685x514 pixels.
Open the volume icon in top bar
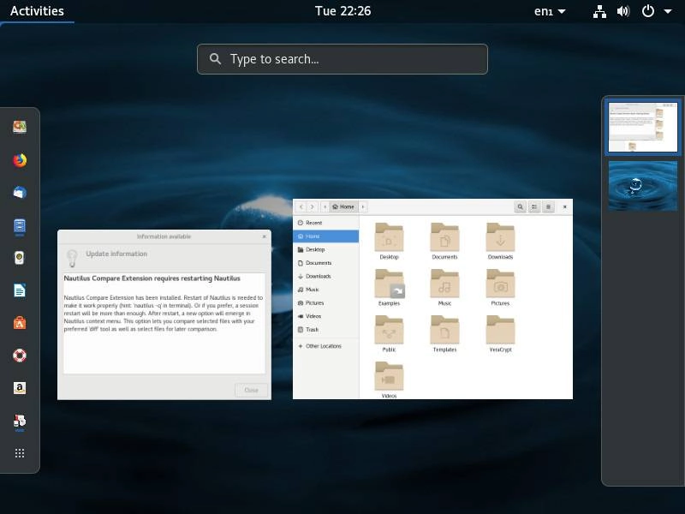coord(623,11)
